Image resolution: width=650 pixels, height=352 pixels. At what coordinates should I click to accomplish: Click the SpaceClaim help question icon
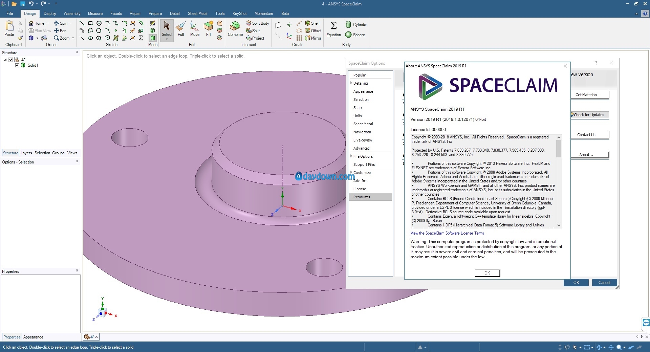click(x=645, y=14)
